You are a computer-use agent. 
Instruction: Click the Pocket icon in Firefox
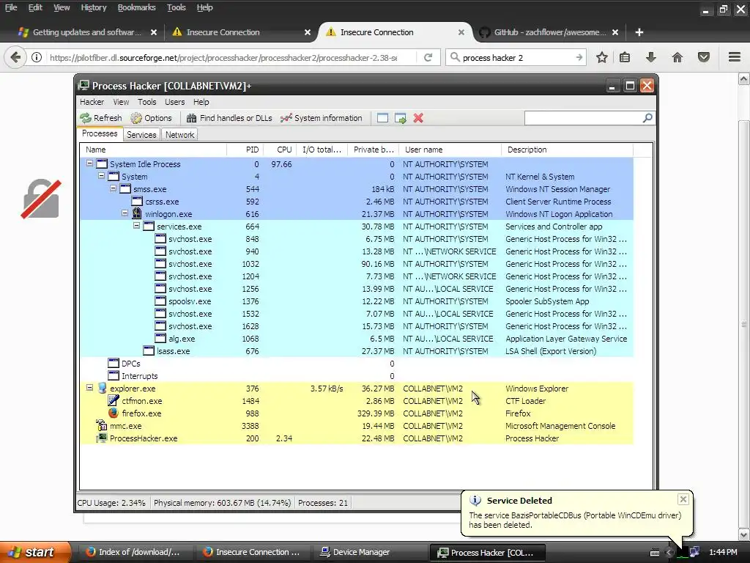704,57
